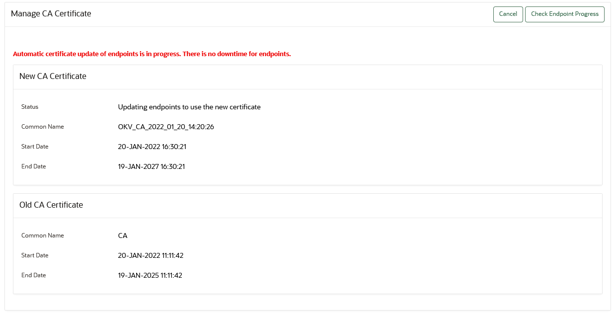This screenshot has width=615, height=315.
Task: Select the new certificate Start Date 20-JAN-2022 16:30:21
Action: (x=151, y=147)
